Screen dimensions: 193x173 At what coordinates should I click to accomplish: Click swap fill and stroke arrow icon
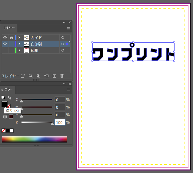pyautogui.click(x=9, y=98)
